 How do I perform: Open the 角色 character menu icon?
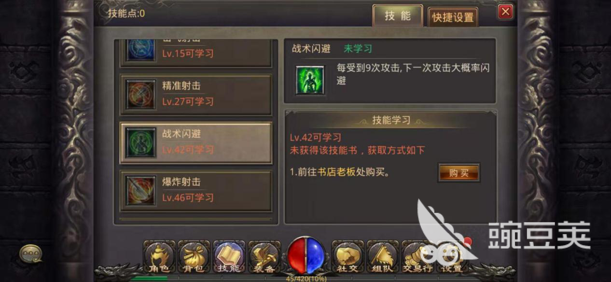[x=159, y=257]
